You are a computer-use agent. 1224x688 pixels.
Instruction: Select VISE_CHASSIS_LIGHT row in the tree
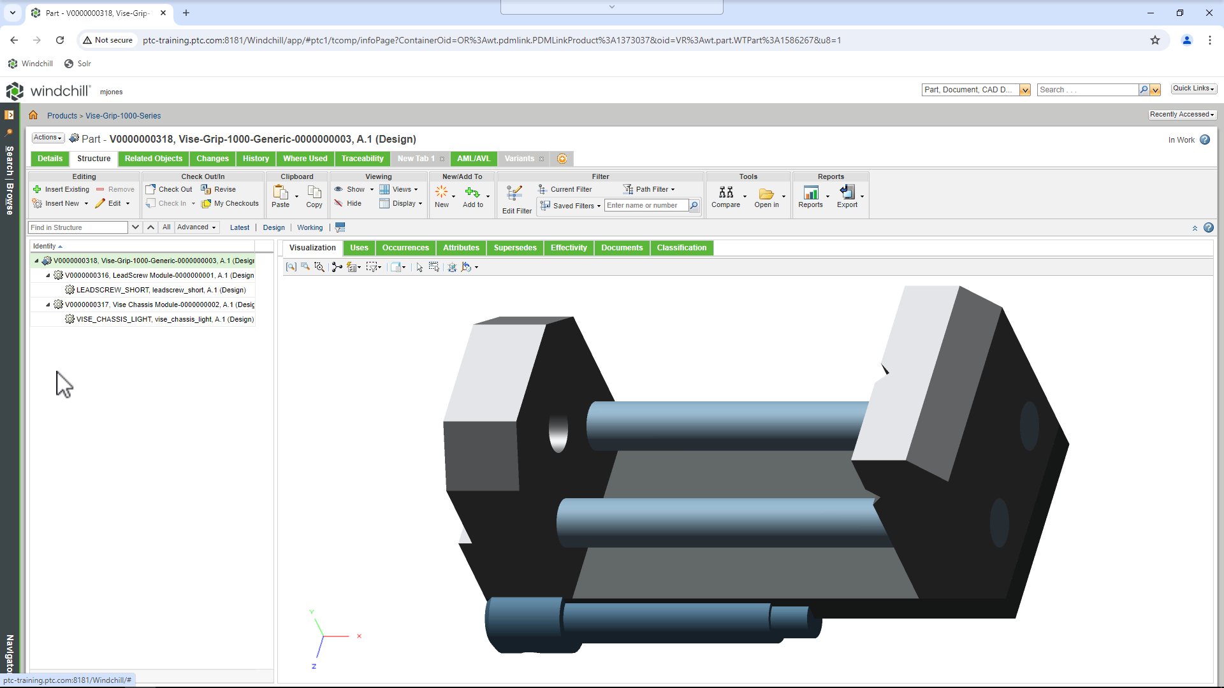143,319
